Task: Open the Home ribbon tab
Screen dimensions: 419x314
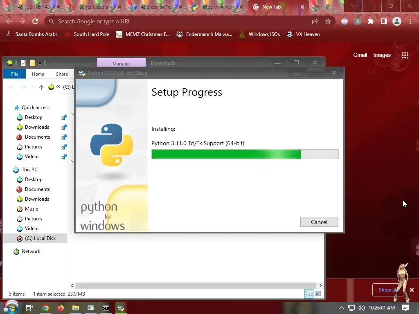Action: pyautogui.click(x=38, y=74)
